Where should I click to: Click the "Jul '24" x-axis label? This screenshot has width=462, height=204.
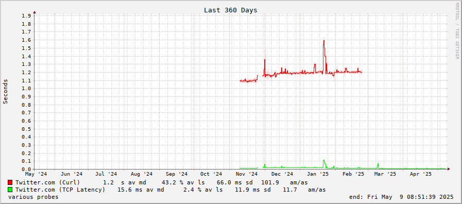(106, 174)
